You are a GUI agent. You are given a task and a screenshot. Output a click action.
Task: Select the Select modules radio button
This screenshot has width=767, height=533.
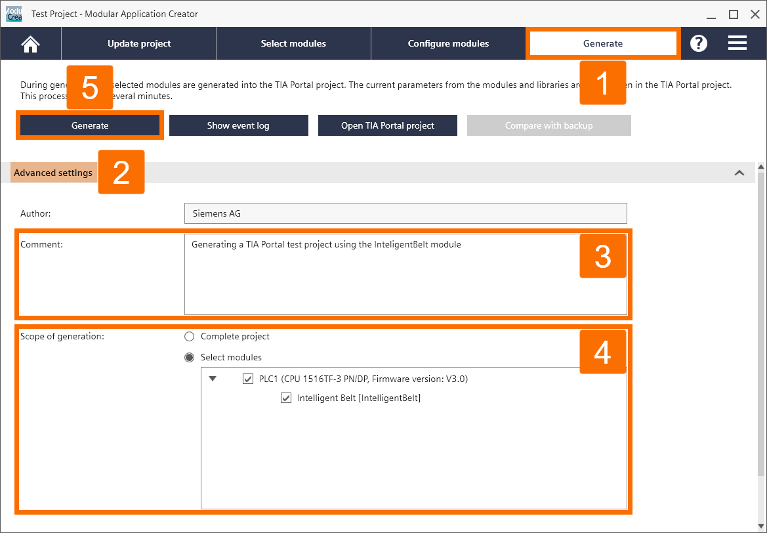190,357
